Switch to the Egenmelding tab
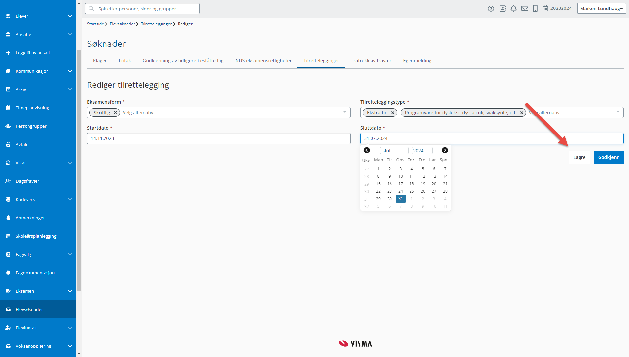Image resolution: width=629 pixels, height=357 pixels. click(x=417, y=61)
